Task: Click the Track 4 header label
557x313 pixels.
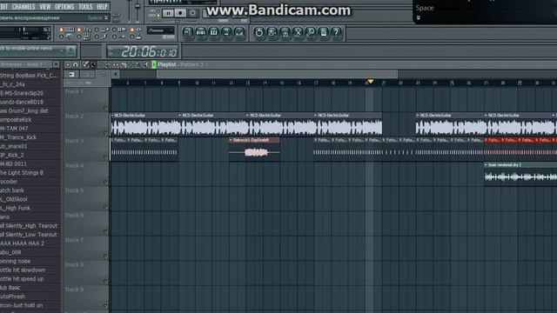Action: [x=74, y=166]
